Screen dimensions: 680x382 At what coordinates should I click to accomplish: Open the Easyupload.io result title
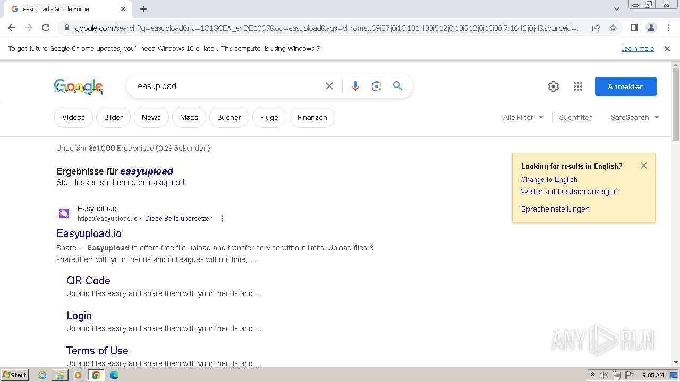[x=89, y=233]
